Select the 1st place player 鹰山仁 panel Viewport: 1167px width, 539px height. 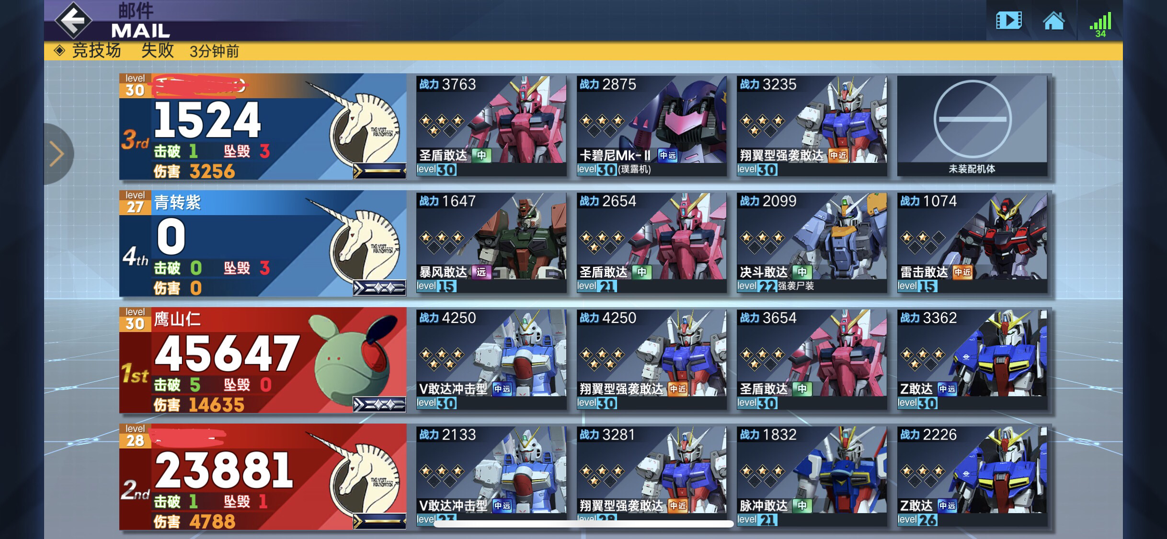[263, 360]
